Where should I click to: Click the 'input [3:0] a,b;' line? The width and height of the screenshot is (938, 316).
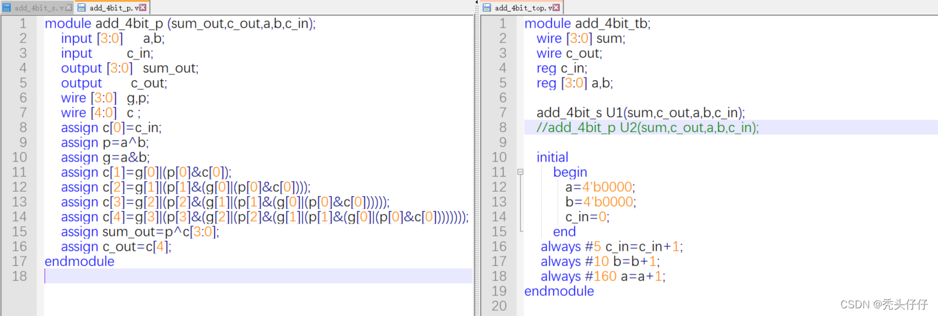point(113,38)
